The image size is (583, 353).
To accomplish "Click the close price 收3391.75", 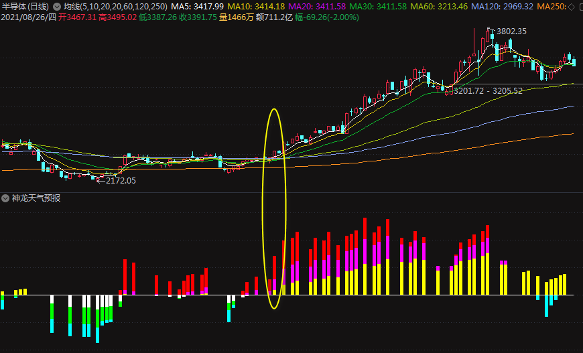I will [198, 17].
